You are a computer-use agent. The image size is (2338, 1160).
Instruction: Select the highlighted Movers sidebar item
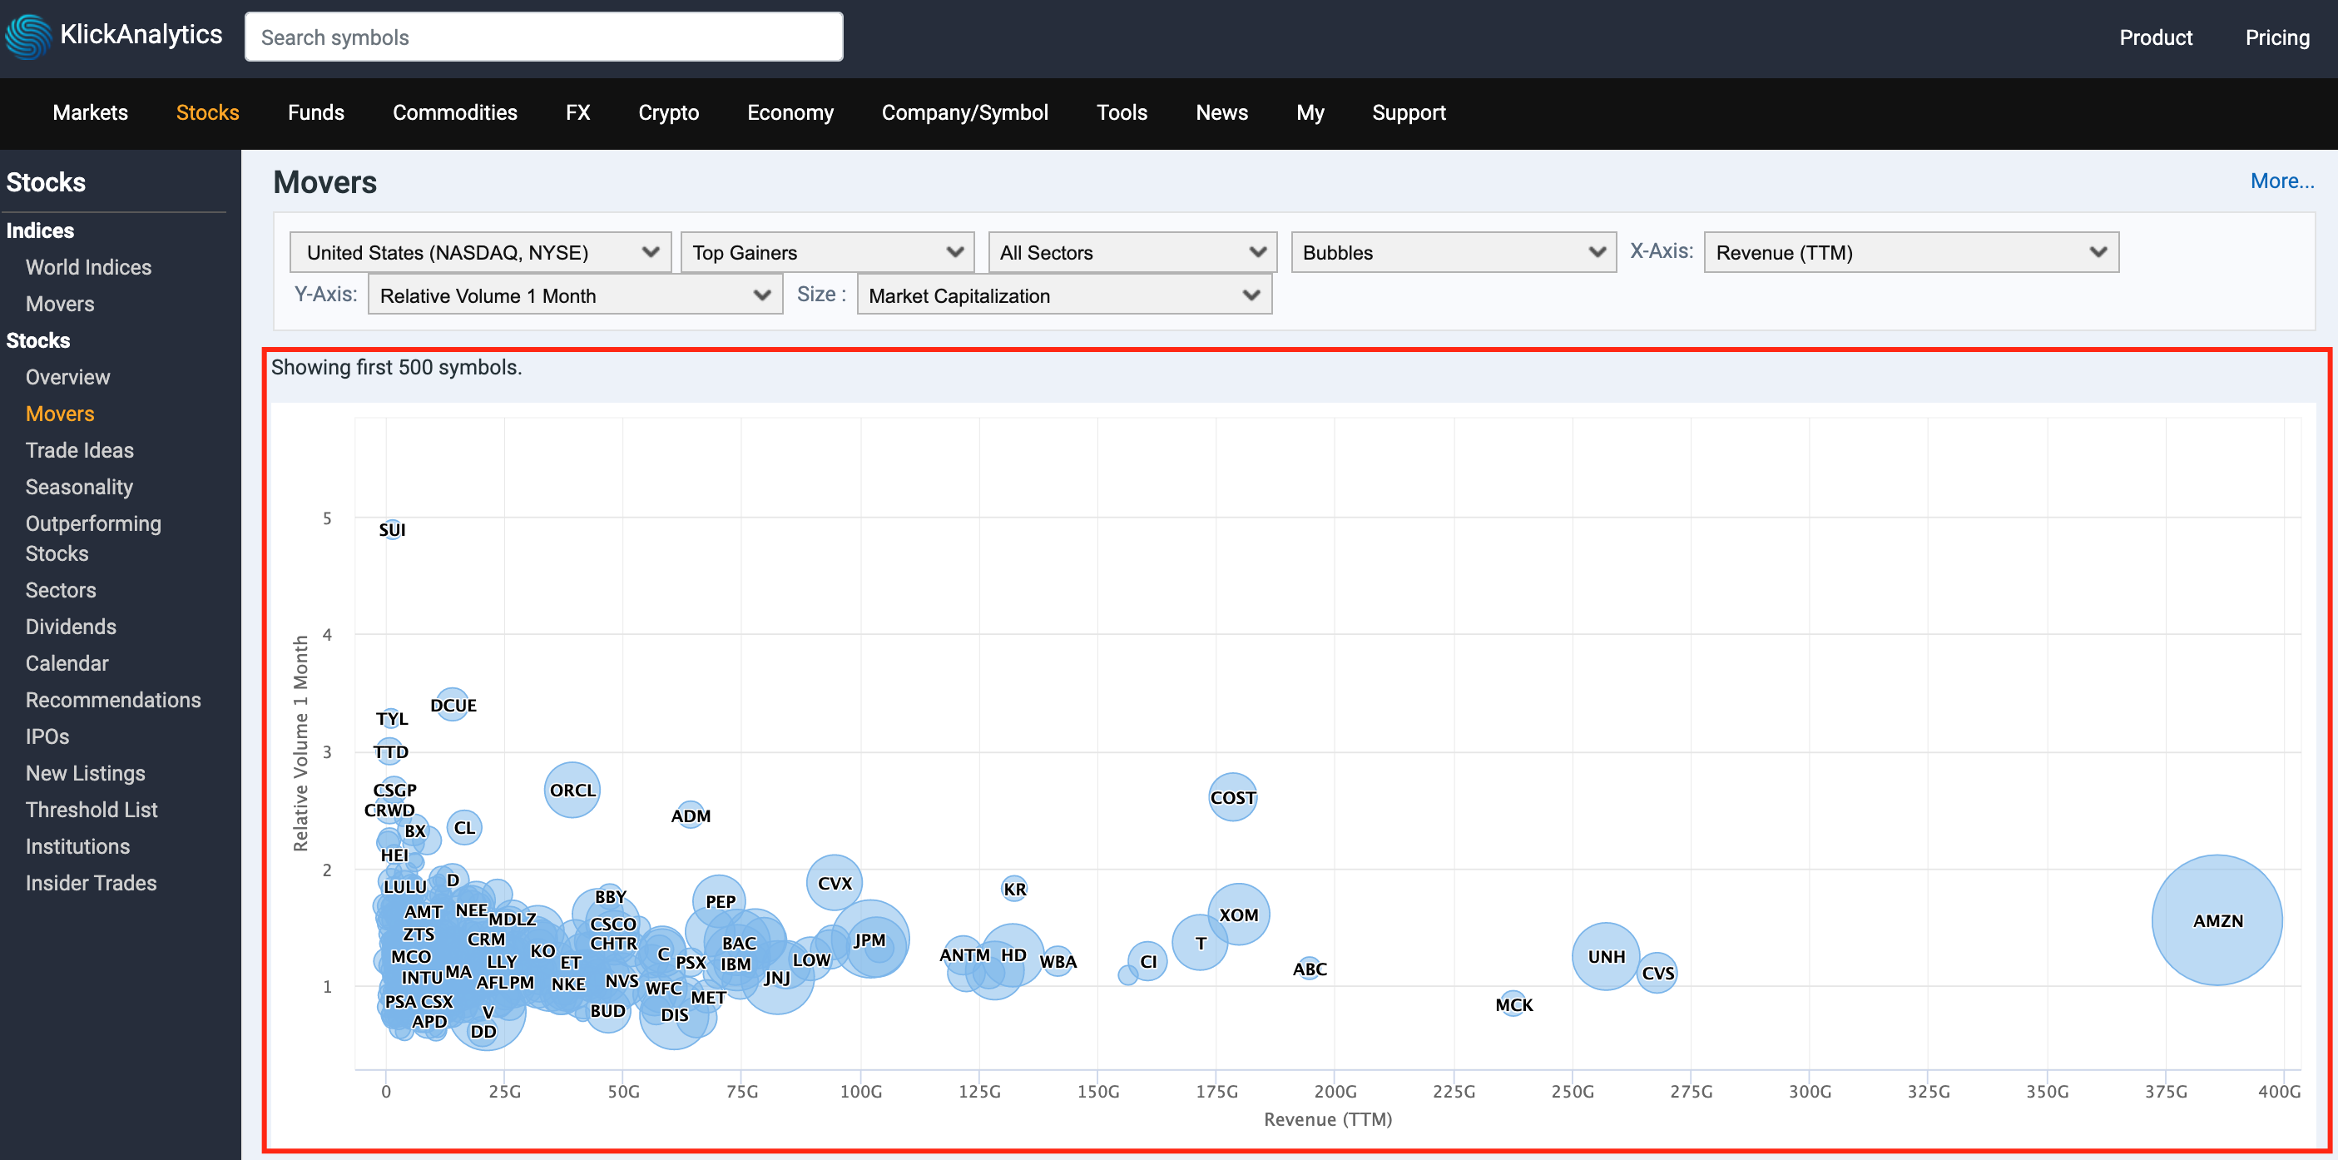pyautogui.click(x=60, y=413)
